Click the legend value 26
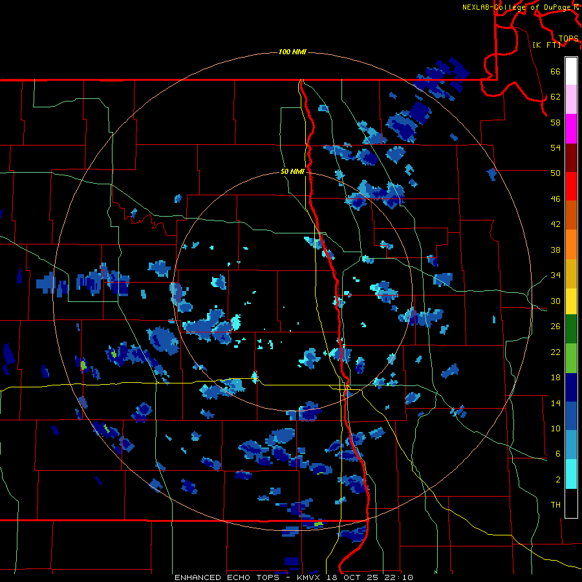The image size is (582, 582). click(x=555, y=327)
